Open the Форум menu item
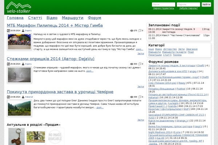 [94, 18]
